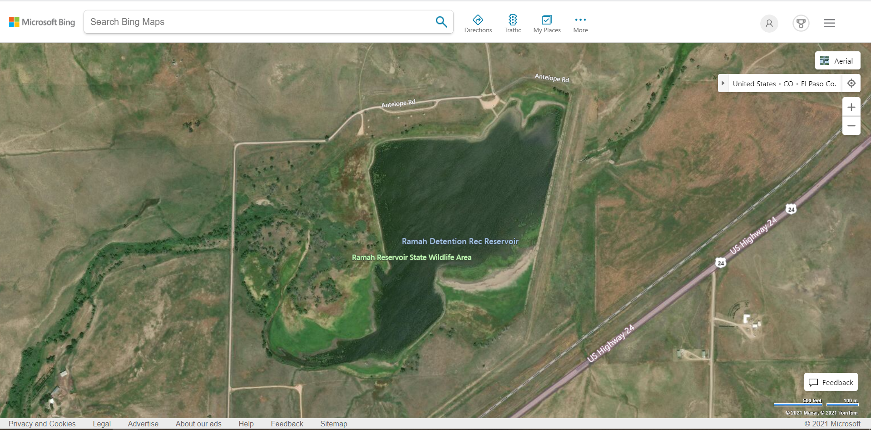The width and height of the screenshot is (871, 430).
Task: Click the Microsoft Bing logo
Action: pyautogui.click(x=42, y=22)
